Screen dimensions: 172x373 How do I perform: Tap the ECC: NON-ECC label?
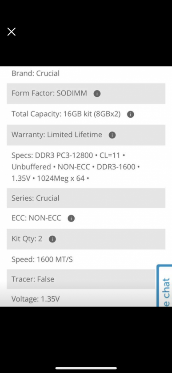[36, 218]
